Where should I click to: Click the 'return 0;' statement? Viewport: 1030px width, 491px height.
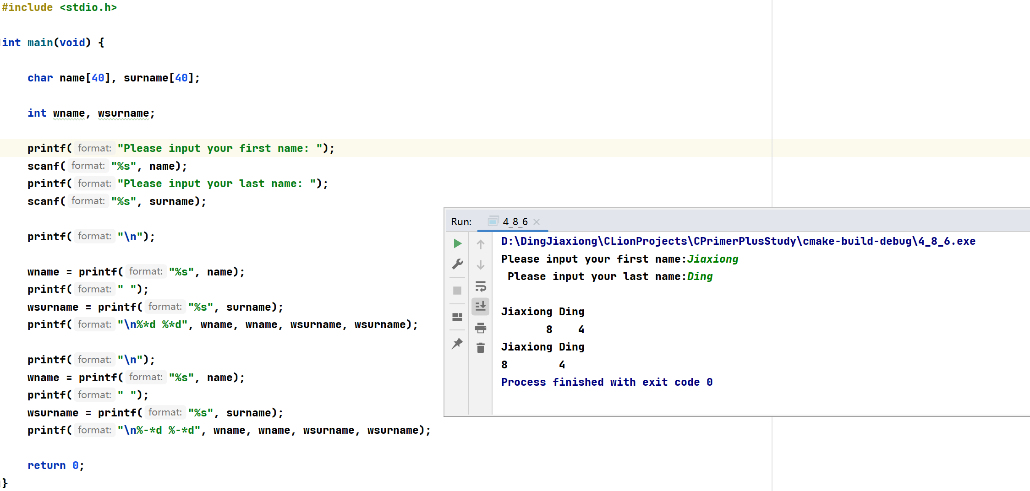(56, 465)
